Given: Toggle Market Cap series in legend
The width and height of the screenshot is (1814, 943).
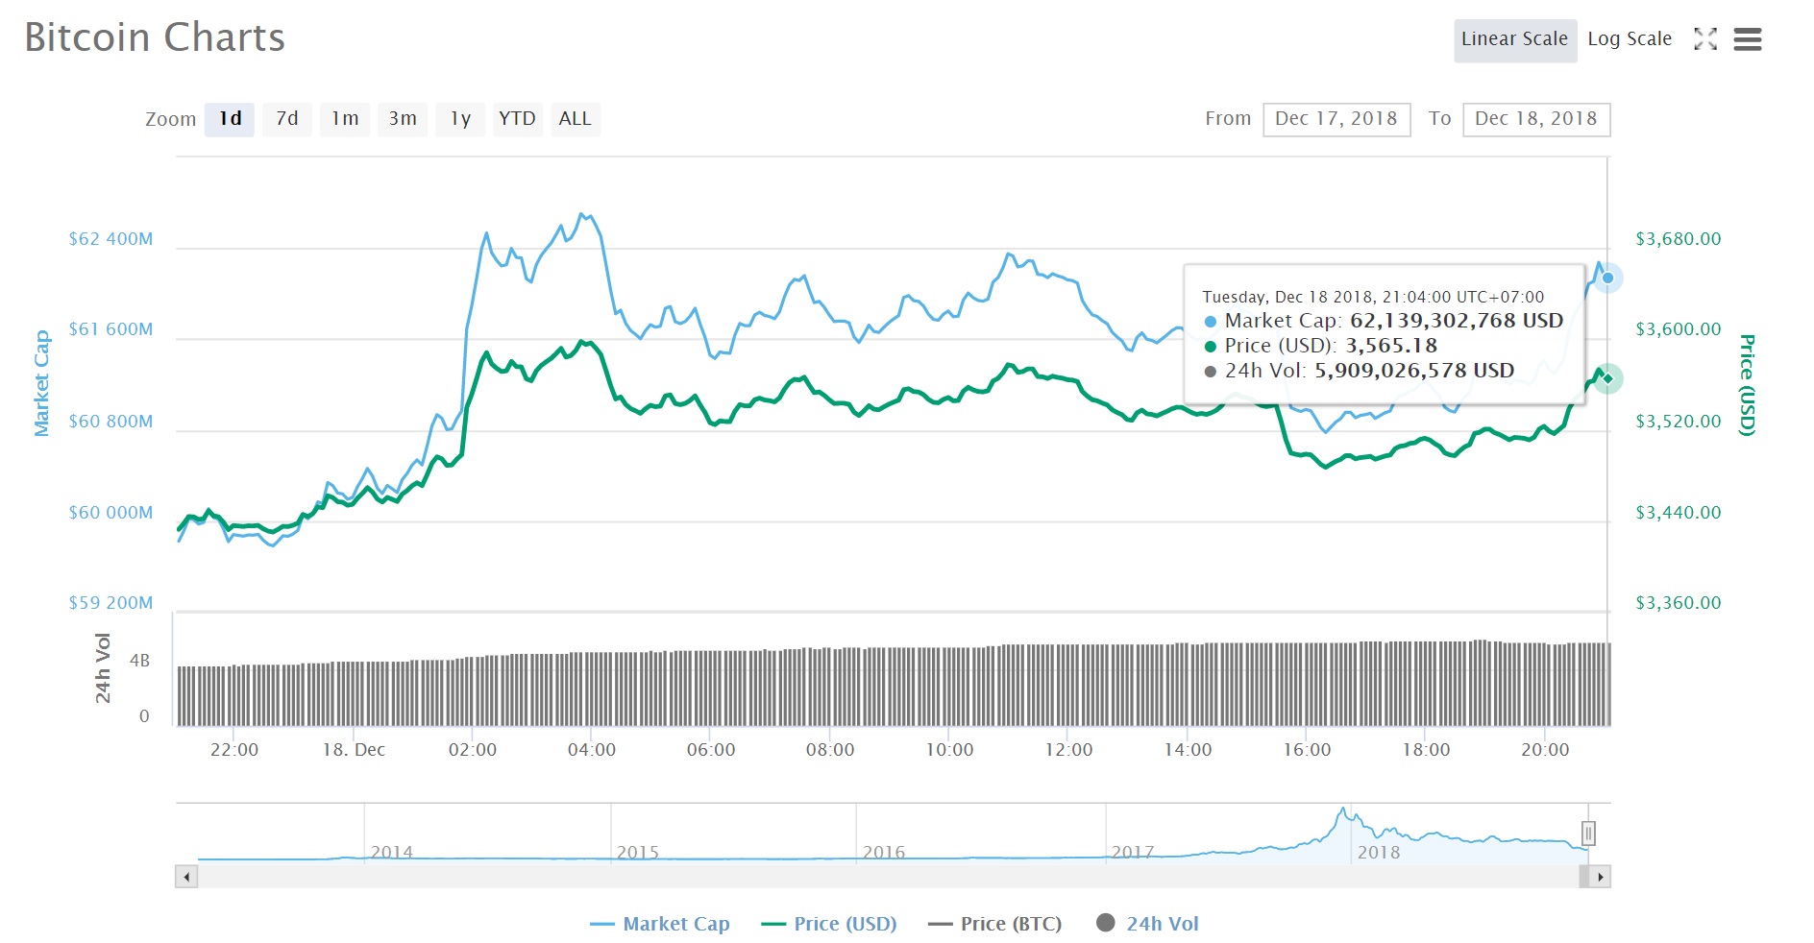Looking at the screenshot, I should [659, 924].
